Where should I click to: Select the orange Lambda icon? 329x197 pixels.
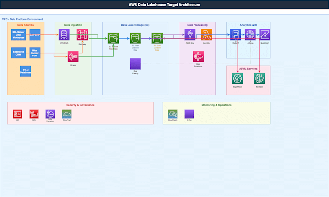point(207,35)
